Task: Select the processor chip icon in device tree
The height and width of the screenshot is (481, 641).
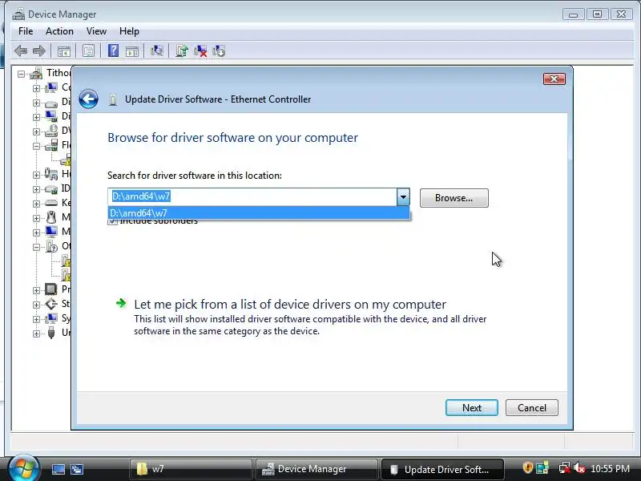Action: pos(51,289)
